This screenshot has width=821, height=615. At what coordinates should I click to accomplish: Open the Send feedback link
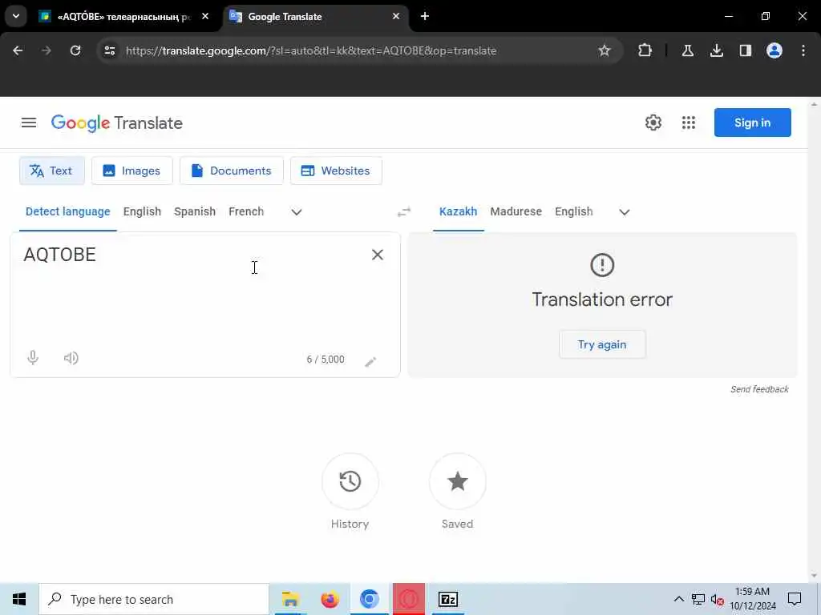click(759, 389)
